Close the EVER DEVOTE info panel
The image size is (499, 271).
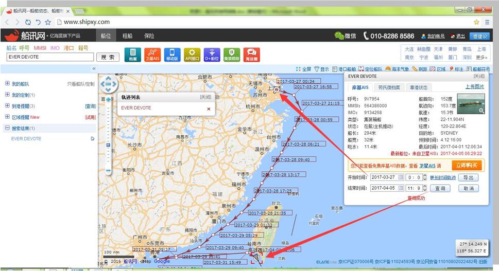[x=479, y=76]
